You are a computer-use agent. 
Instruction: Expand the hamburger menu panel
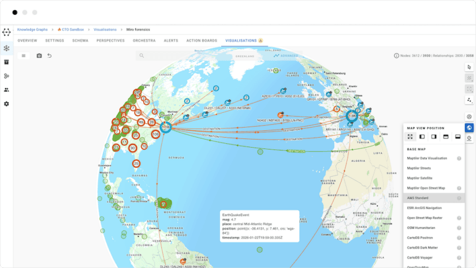(24, 56)
